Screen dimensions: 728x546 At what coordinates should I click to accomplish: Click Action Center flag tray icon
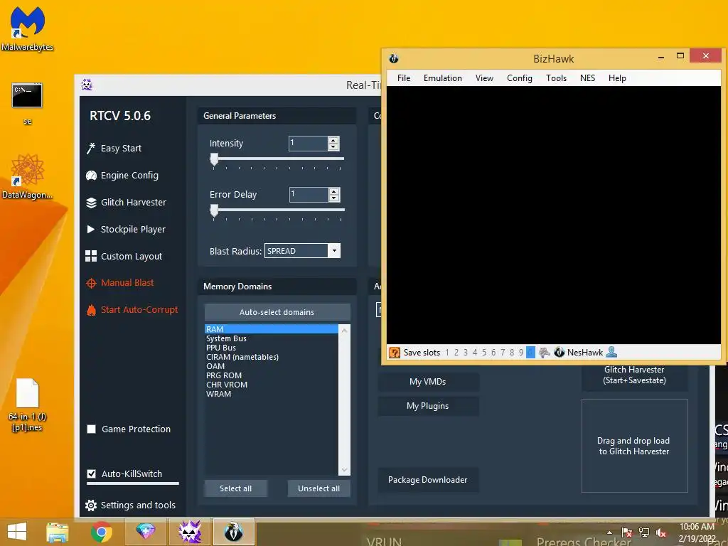(627, 532)
